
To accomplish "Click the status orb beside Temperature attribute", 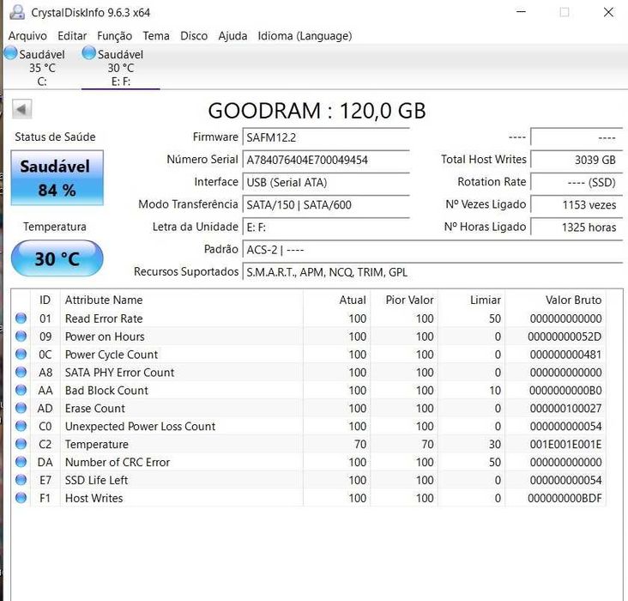I will click(21, 445).
